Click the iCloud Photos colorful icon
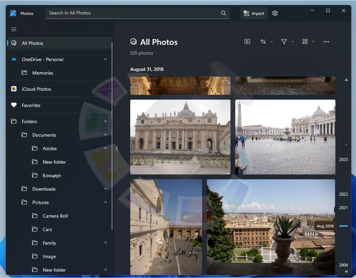The image size is (356, 278). [x=14, y=89]
